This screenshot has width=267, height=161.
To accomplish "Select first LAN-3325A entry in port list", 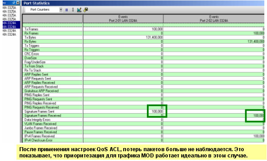I will click(9, 8).
